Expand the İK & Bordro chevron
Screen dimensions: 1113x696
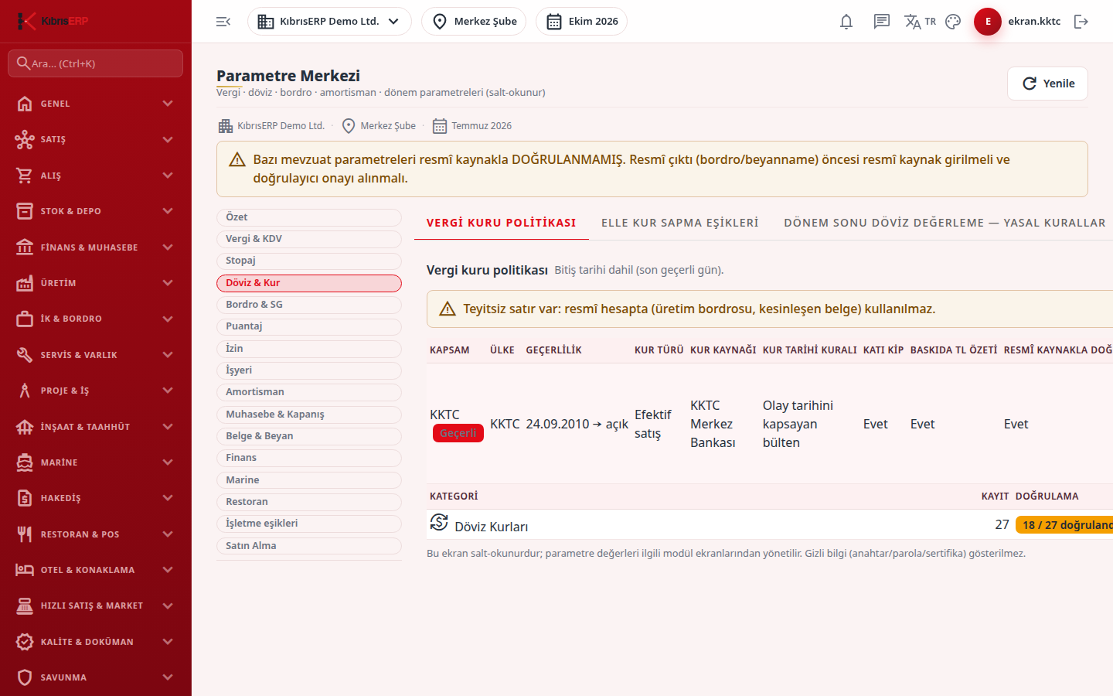pyautogui.click(x=168, y=319)
